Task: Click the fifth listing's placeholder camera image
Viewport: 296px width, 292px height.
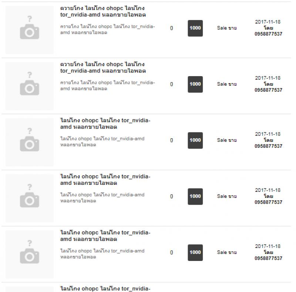Action: click(30, 254)
